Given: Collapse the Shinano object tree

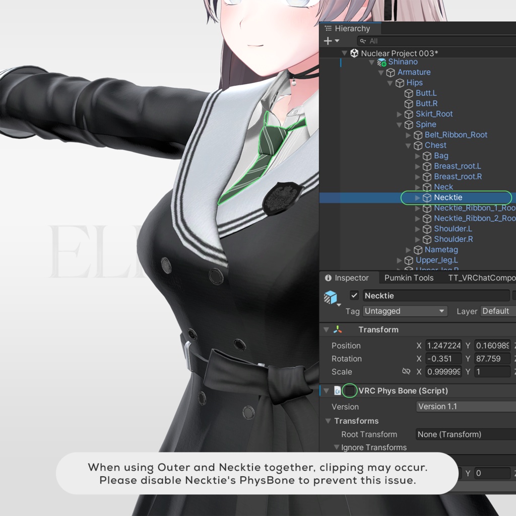Looking at the screenshot, I should pyautogui.click(x=372, y=62).
